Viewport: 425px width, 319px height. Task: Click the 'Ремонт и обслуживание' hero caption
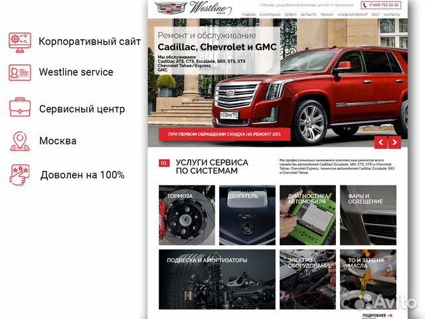(207, 35)
